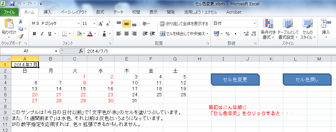Click wrap text 折り返して全体を表示する
336x132 pixels.
pyautogui.click(x=184, y=23)
